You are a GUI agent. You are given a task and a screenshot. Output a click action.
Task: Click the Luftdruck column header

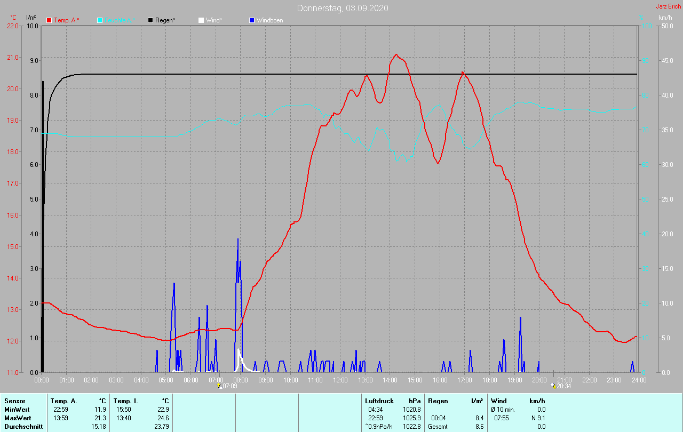[379, 401]
